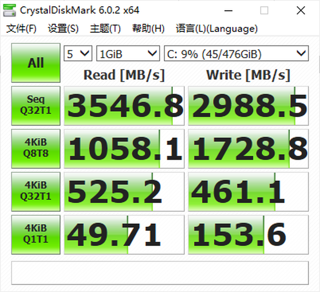Open the 语言(L)(Language) menu

216,29
